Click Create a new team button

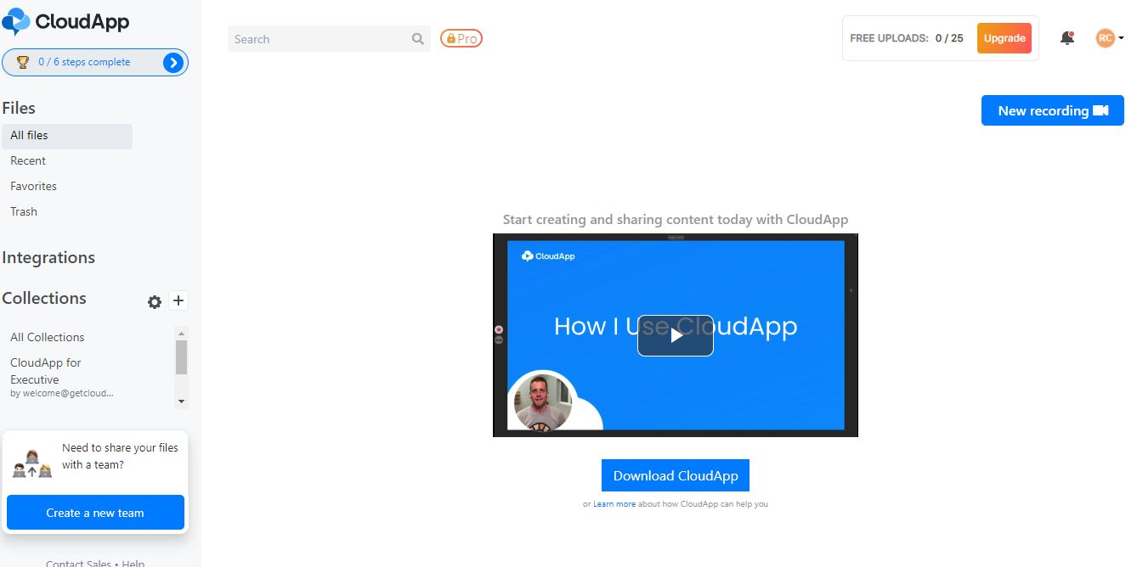pos(95,513)
